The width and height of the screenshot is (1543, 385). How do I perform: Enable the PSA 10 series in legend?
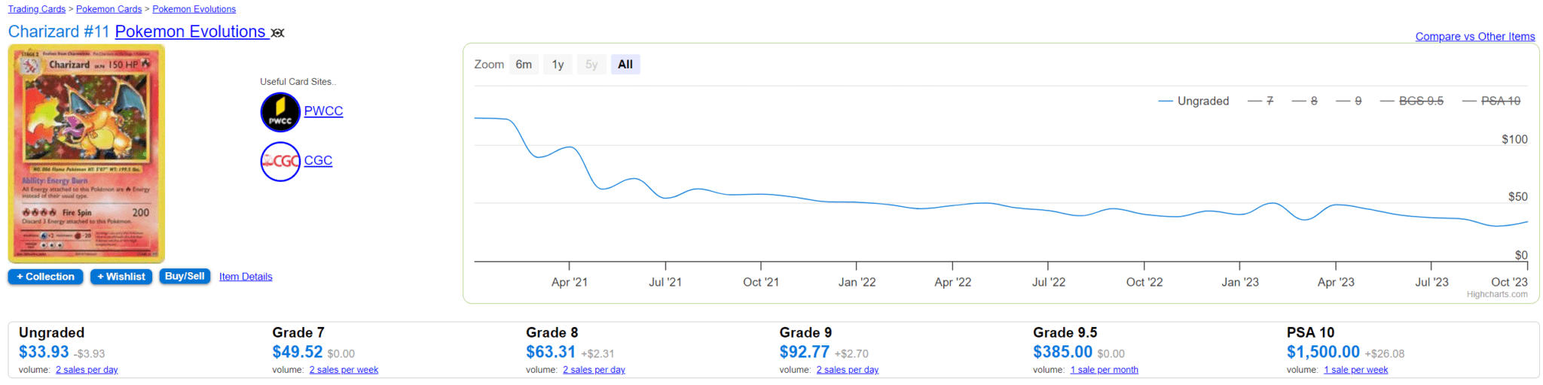[x=1491, y=101]
